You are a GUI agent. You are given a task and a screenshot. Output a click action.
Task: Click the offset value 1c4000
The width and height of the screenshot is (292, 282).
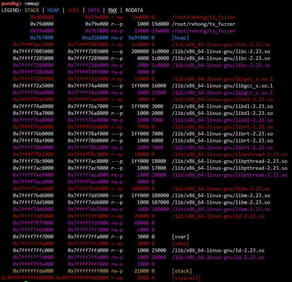(x=160, y=65)
